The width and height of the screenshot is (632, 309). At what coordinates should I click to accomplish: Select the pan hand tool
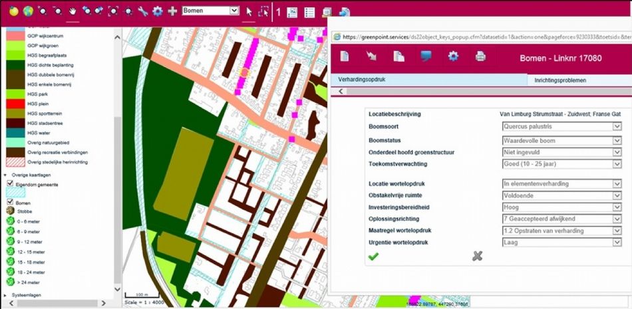click(x=73, y=11)
